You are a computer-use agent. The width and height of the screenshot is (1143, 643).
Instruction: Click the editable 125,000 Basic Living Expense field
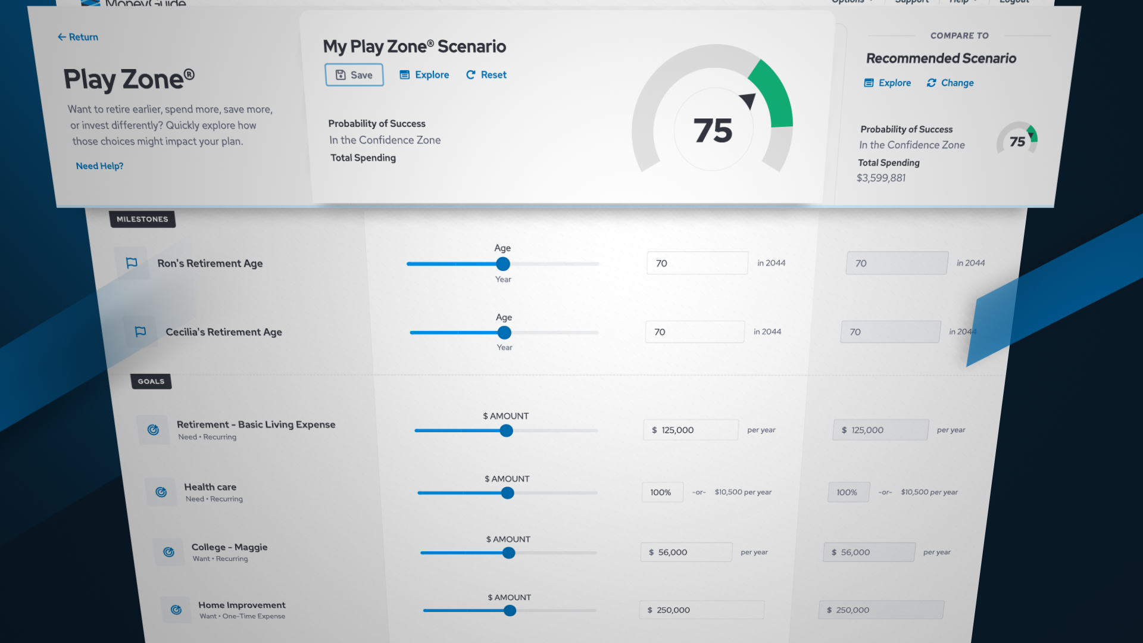(x=691, y=430)
